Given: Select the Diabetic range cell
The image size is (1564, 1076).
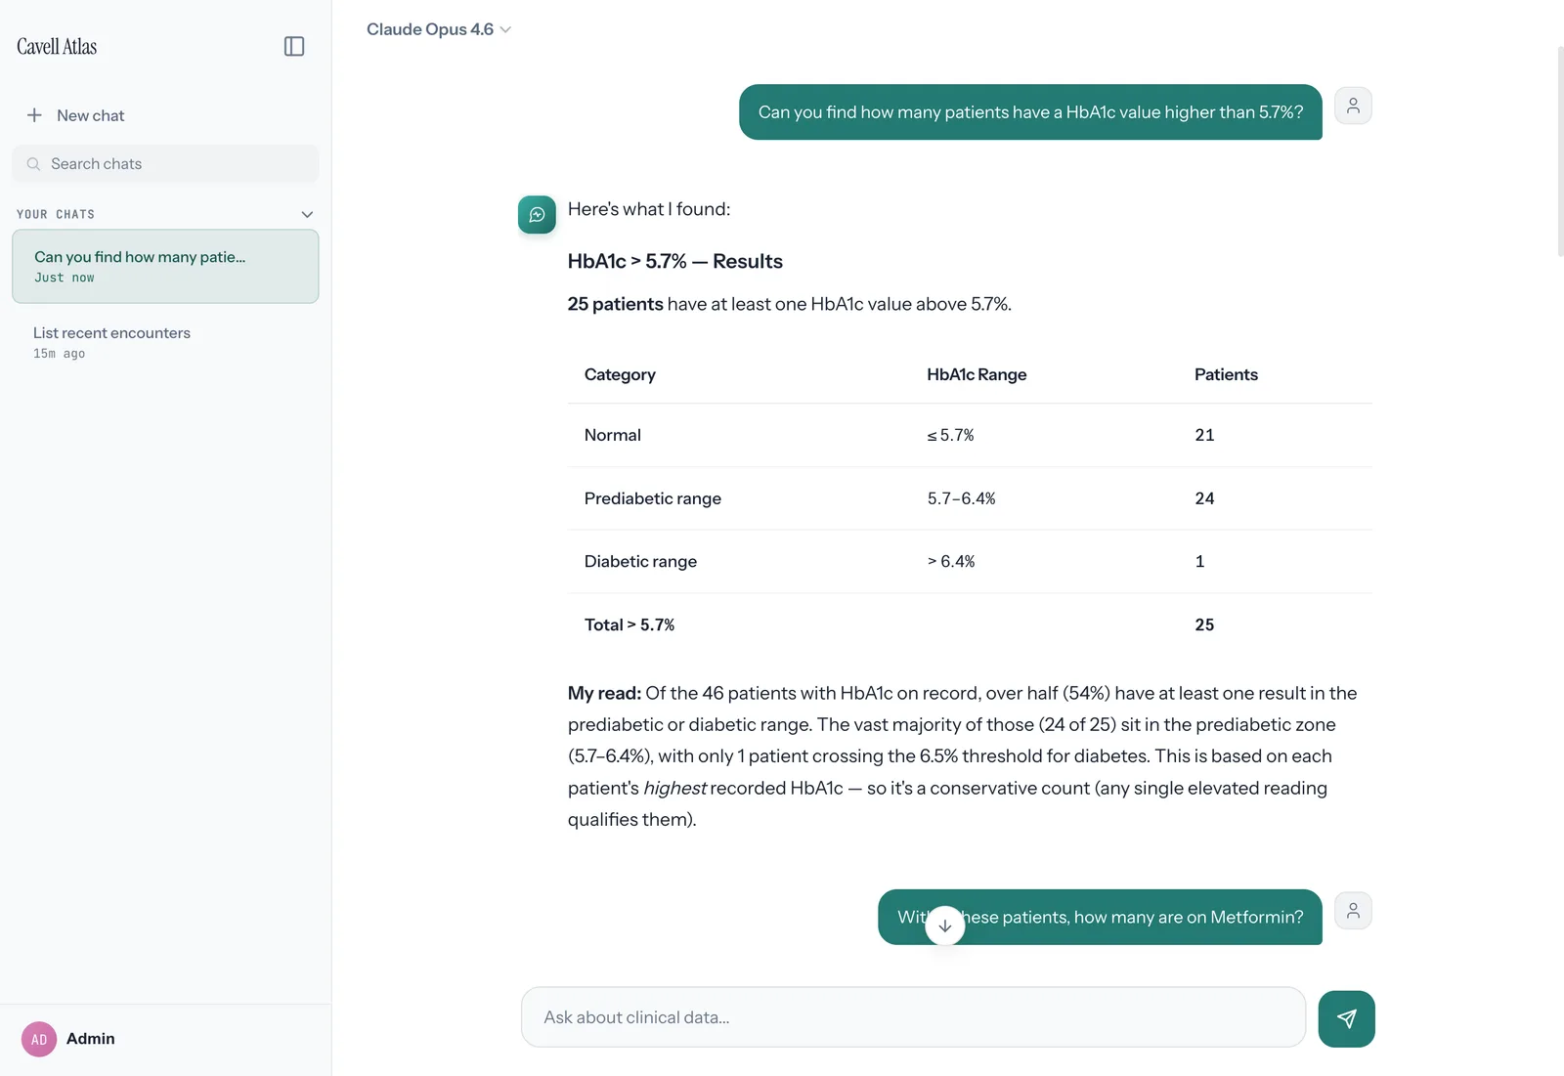Looking at the screenshot, I should coord(640,561).
